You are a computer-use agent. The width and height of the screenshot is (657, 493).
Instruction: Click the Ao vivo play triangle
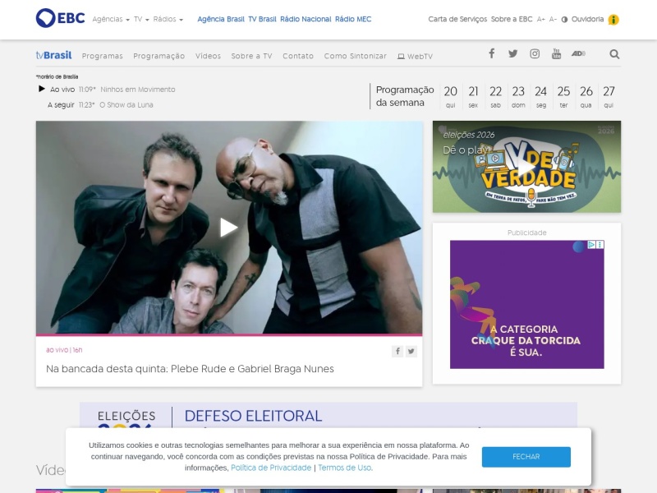click(x=42, y=89)
